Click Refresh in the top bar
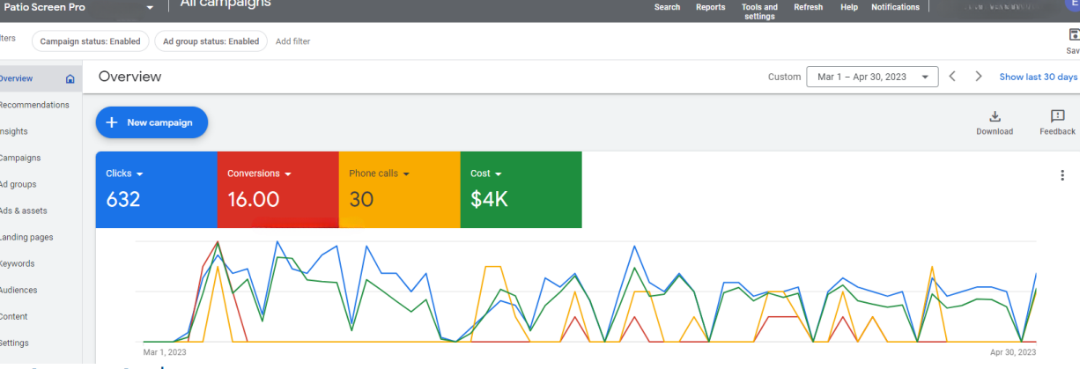Image resolution: width=1087 pixels, height=369 pixels. pos(808,7)
